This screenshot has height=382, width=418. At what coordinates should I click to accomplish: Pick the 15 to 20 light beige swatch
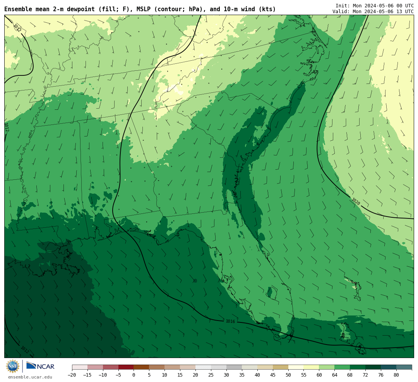tap(188, 367)
